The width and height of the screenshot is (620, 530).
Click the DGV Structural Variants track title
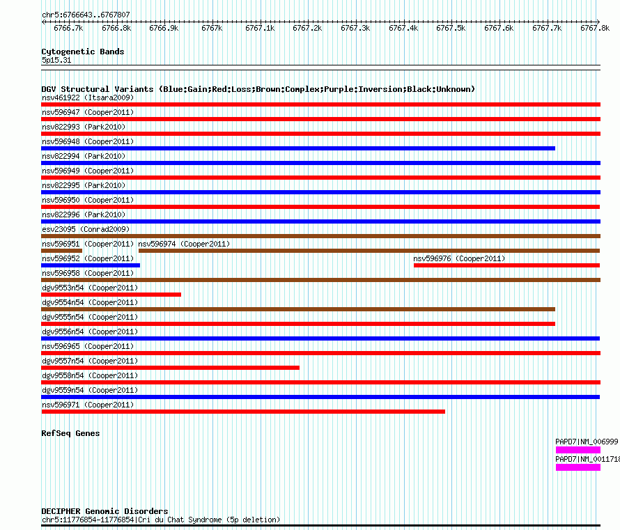tap(258, 89)
